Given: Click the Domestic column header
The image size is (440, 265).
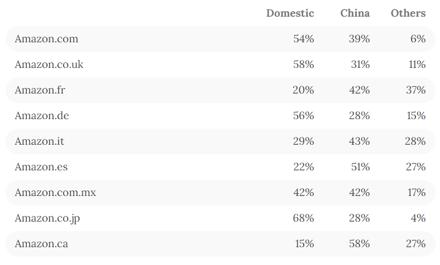Looking at the screenshot, I should coord(290,13).
